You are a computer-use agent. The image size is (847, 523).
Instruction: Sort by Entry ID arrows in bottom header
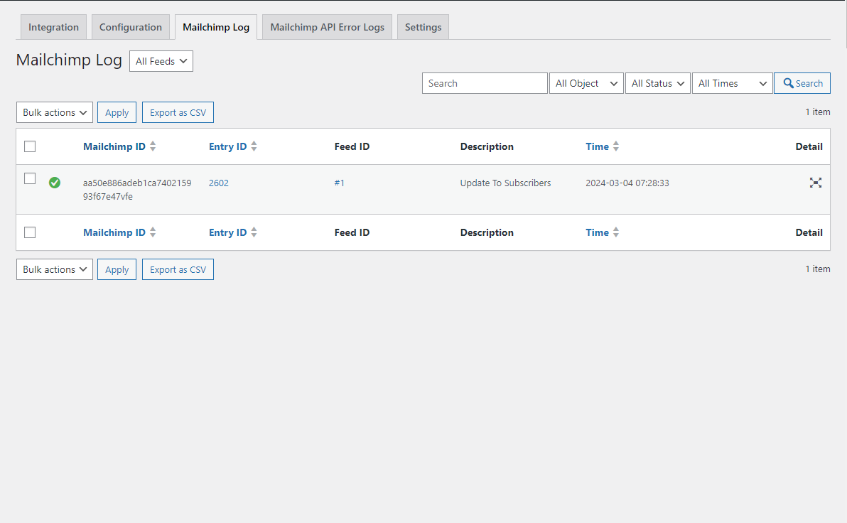254,232
